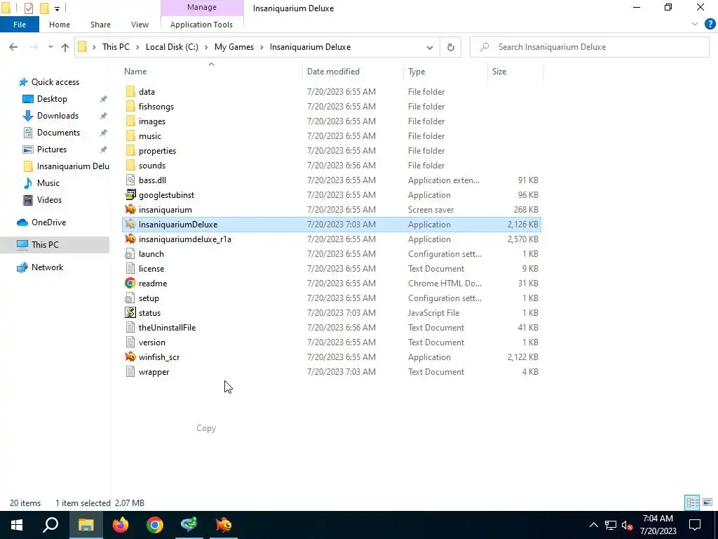Screen dimensions: 718x539
Task: Switch to the Home ribbon tab
Action: pyautogui.click(x=60, y=25)
